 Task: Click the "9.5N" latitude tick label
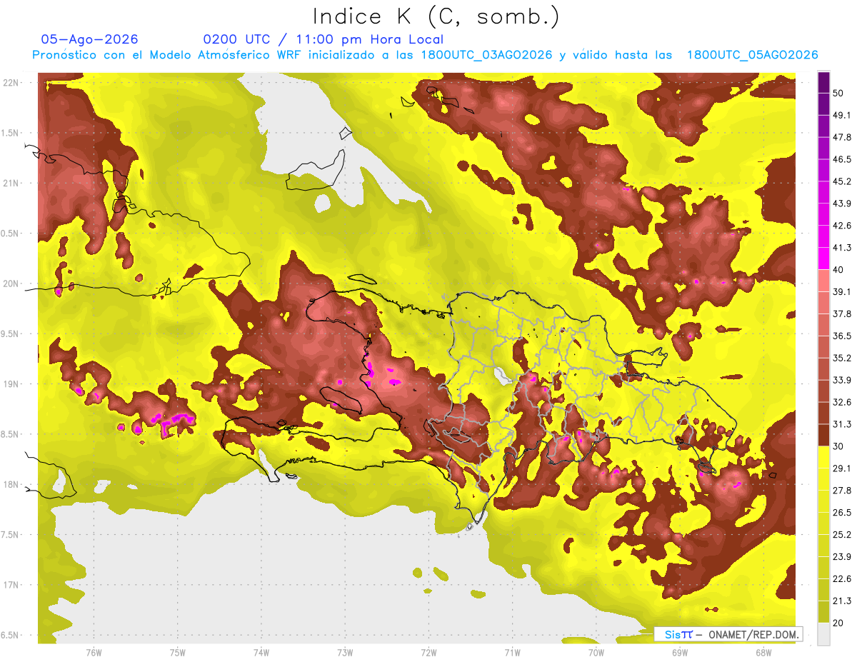tap(11, 333)
